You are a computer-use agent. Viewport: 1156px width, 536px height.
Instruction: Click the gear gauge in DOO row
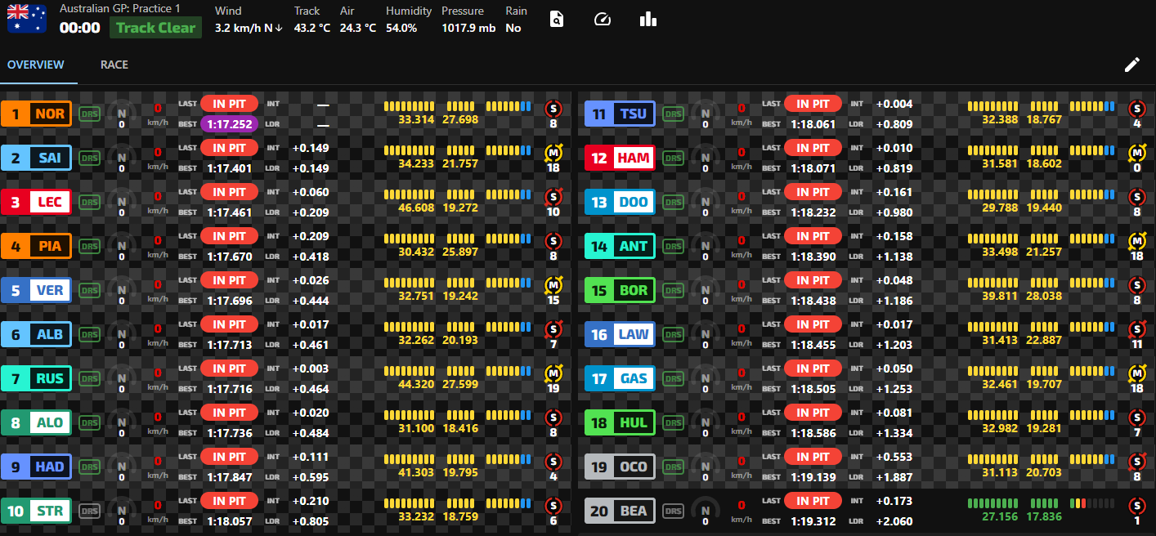pyautogui.click(x=706, y=203)
